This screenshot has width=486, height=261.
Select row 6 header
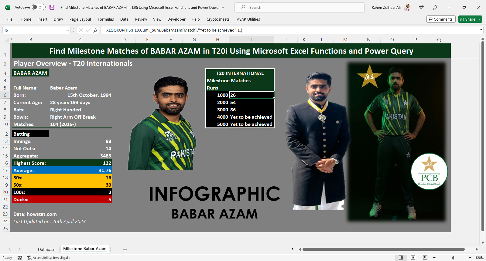5,95
